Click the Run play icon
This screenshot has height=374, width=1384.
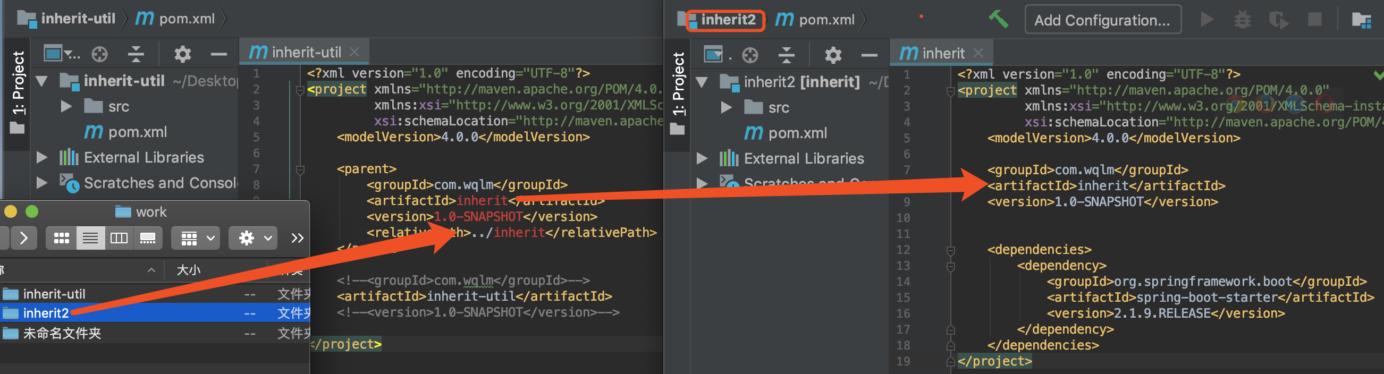click(1206, 20)
